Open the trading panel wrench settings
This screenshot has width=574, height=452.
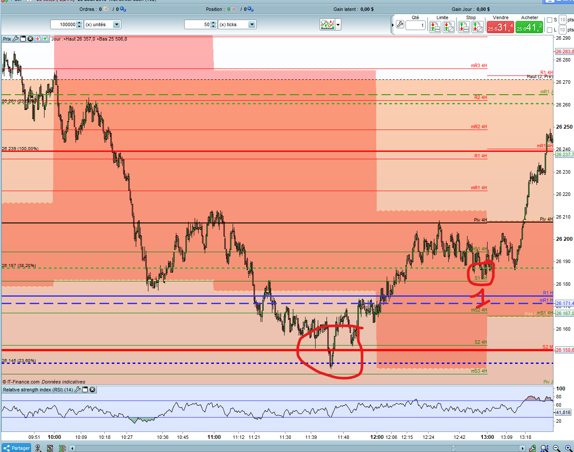(399, 25)
